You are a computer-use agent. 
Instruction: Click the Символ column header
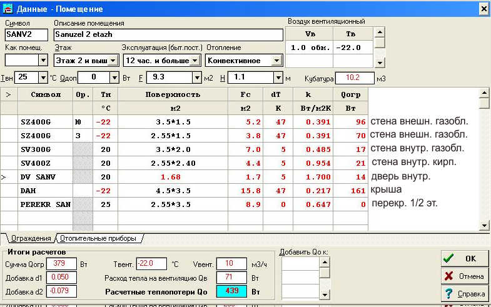46,94
